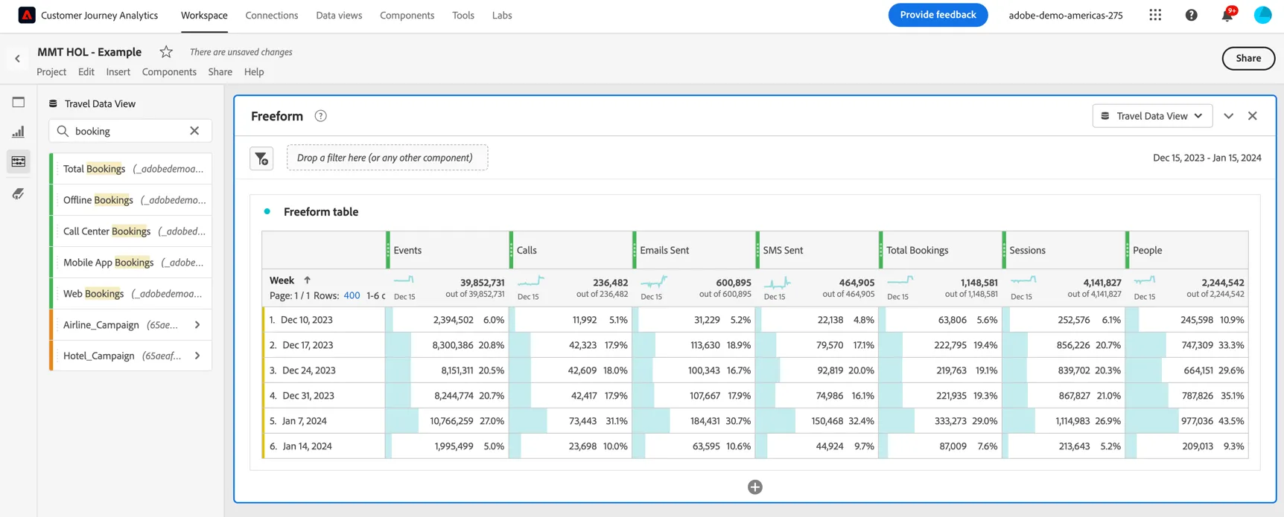The width and height of the screenshot is (1284, 517).
Task: Open the user account avatar
Action: click(1263, 15)
